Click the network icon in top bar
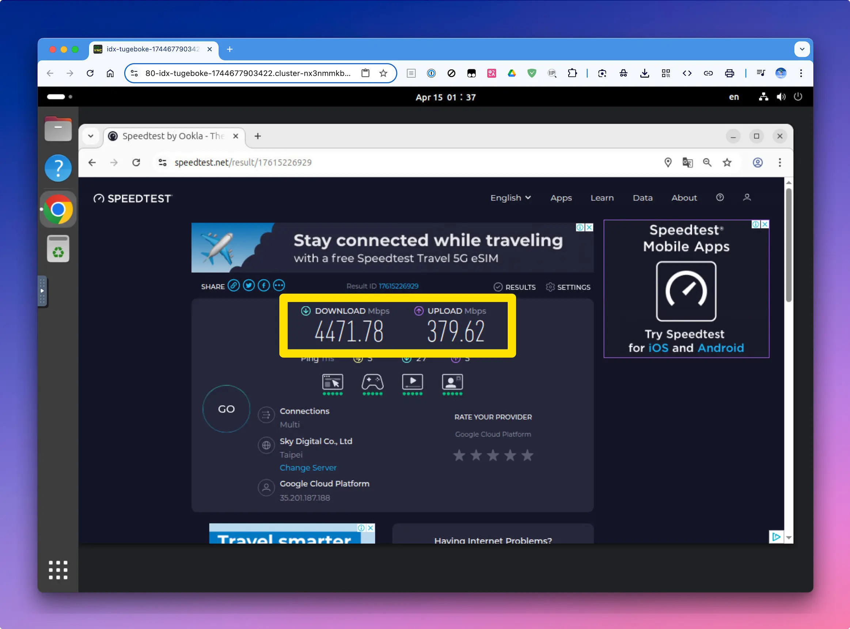The image size is (850, 629). click(x=763, y=97)
